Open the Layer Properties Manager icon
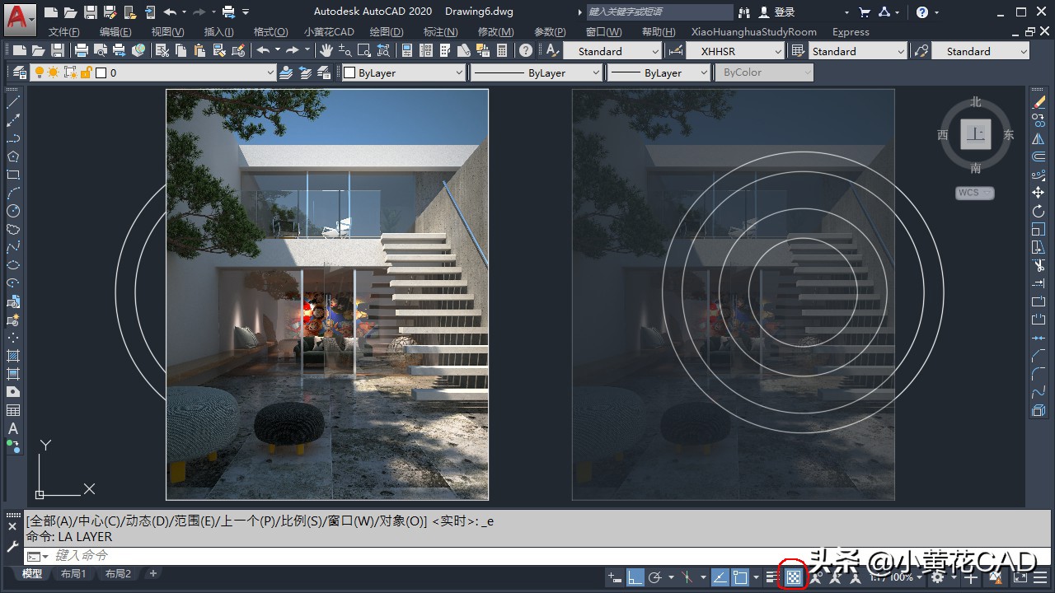The height and width of the screenshot is (593, 1055). [x=18, y=72]
